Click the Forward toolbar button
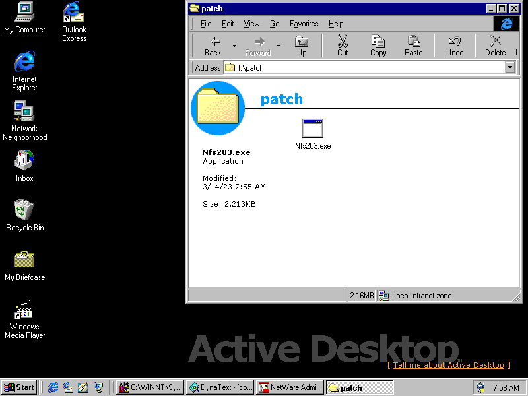This screenshot has width=528, height=396. [258, 46]
